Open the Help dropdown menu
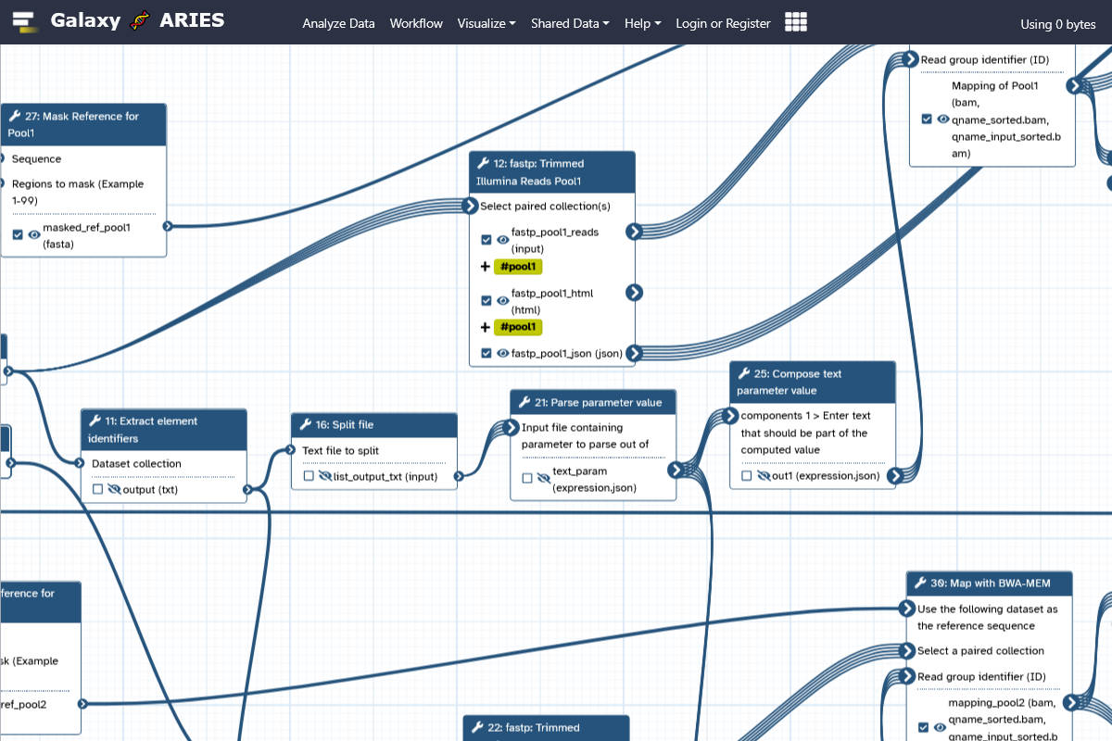The image size is (1112, 741). pyautogui.click(x=642, y=23)
